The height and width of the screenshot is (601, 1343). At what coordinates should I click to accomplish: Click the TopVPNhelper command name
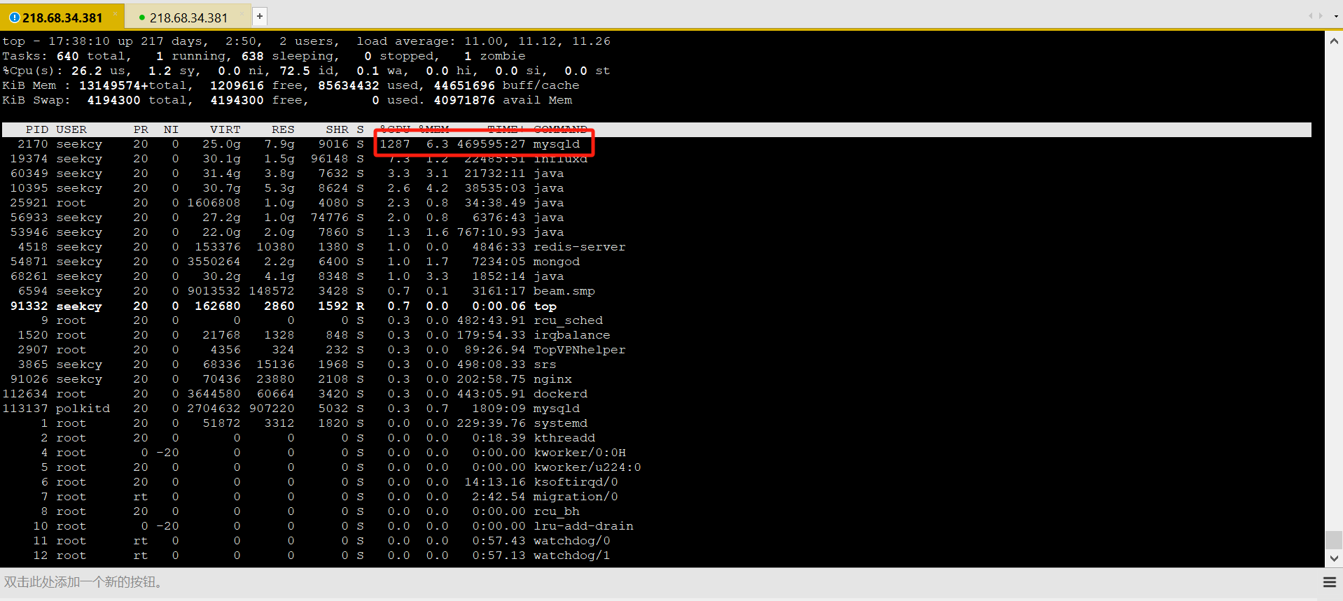(580, 350)
